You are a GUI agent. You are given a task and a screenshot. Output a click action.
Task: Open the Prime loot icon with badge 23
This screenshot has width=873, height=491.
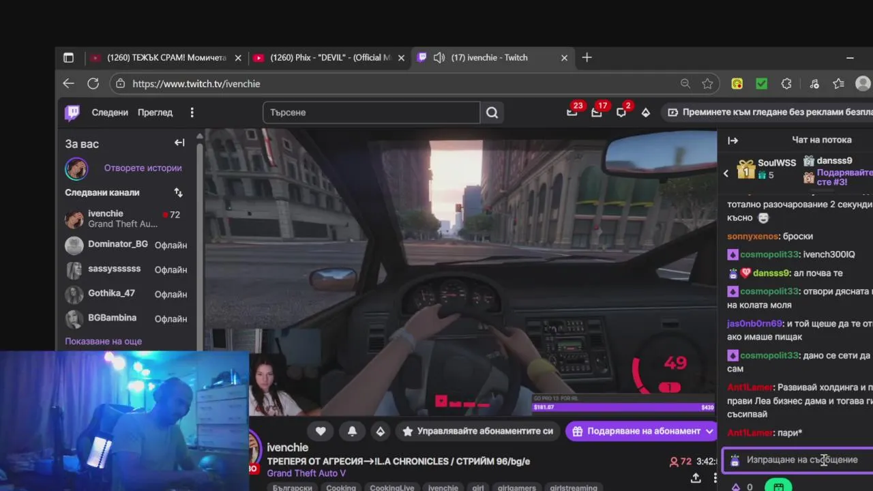pyautogui.click(x=572, y=112)
